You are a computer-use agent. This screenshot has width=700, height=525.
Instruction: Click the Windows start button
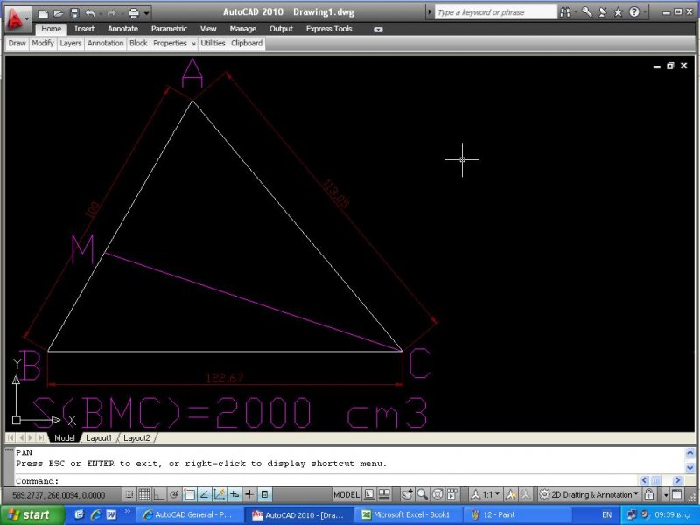coord(30,514)
